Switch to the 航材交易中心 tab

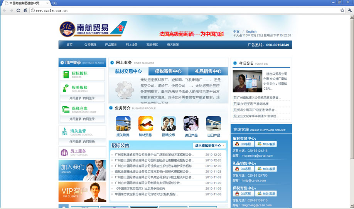point(128,71)
